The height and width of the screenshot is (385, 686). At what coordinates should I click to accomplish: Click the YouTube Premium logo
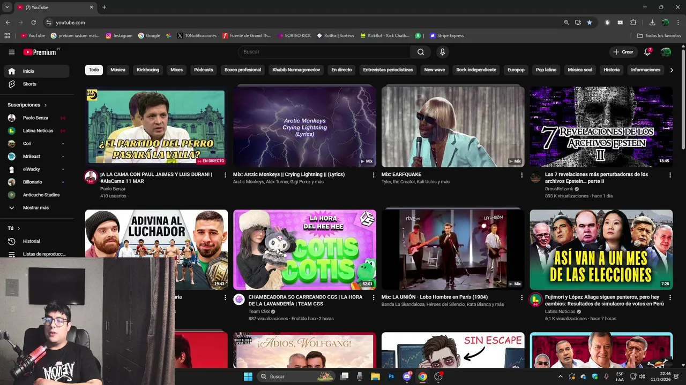(x=41, y=52)
